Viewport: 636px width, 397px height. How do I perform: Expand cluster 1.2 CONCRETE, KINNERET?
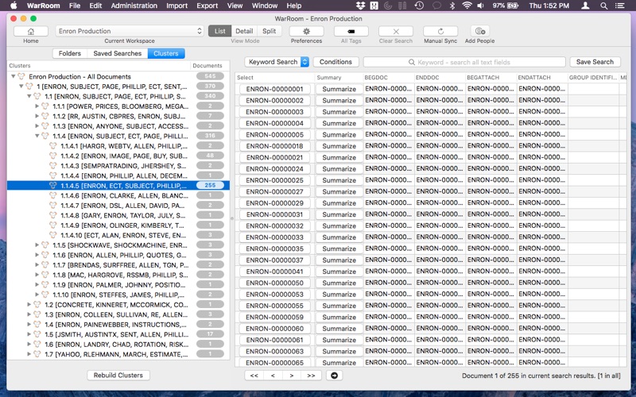(29, 305)
